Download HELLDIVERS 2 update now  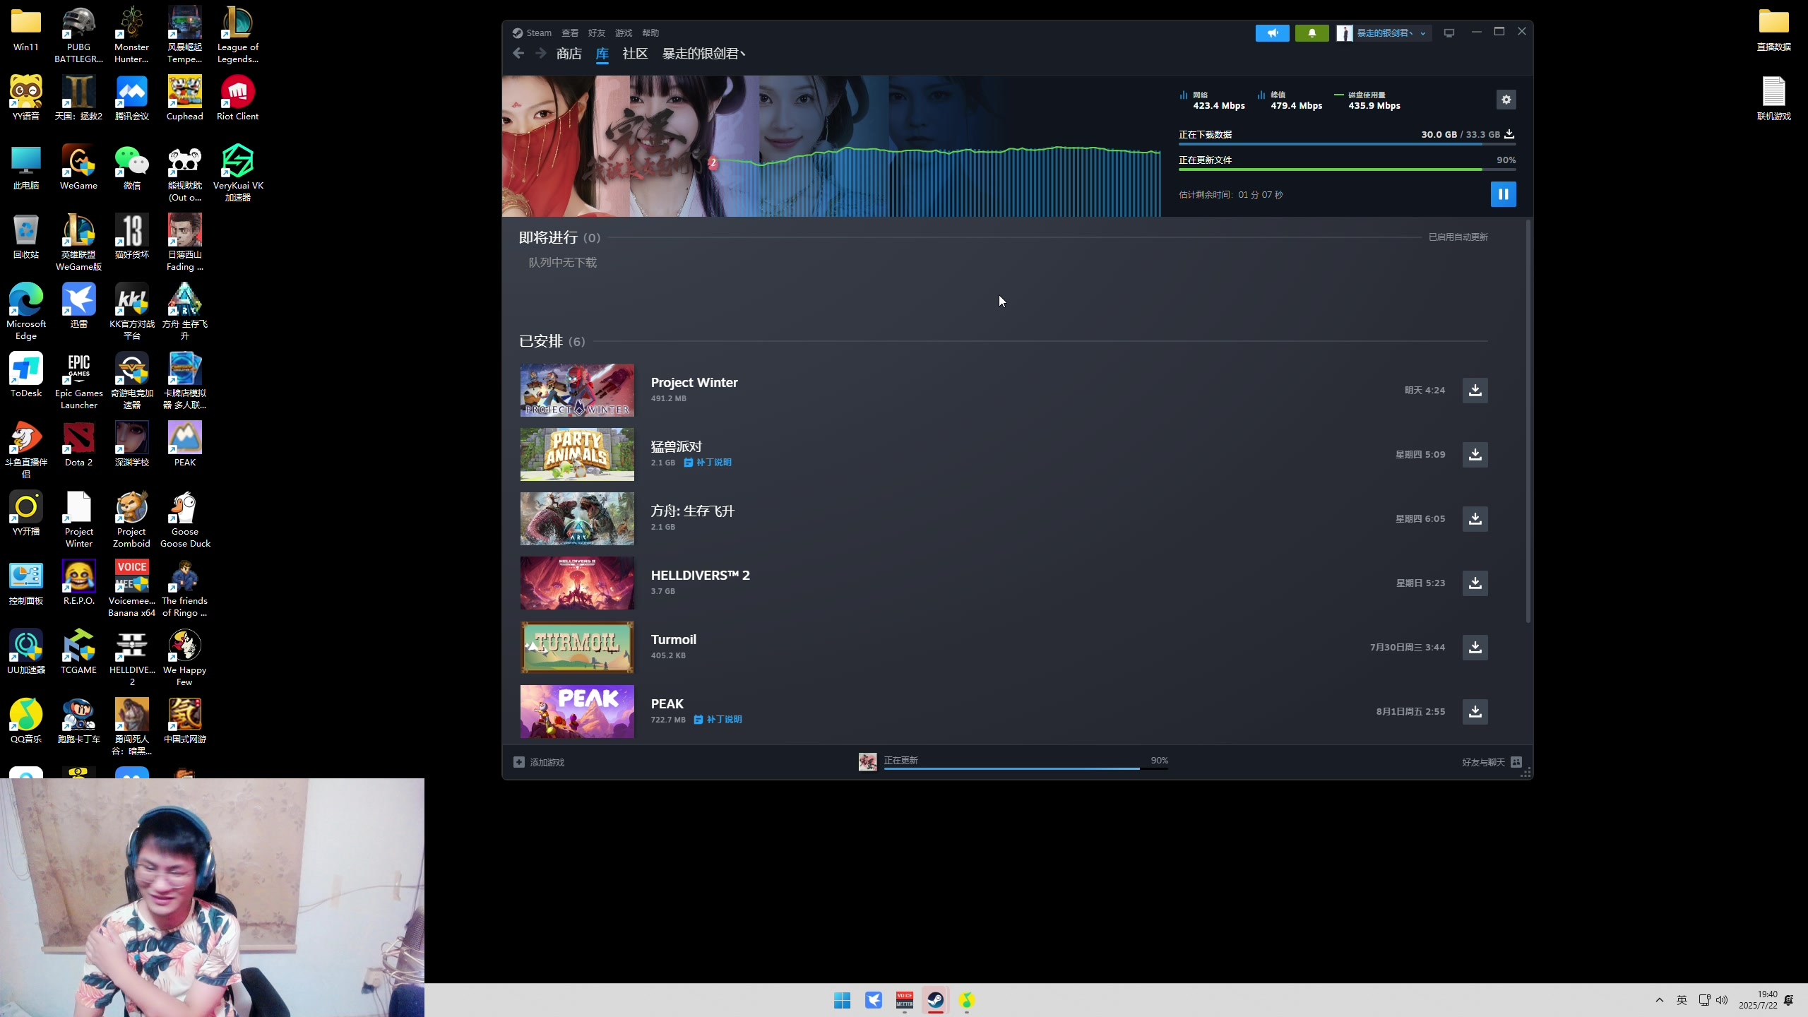(1475, 583)
